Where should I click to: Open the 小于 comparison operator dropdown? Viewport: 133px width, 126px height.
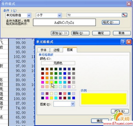coord(59,15)
